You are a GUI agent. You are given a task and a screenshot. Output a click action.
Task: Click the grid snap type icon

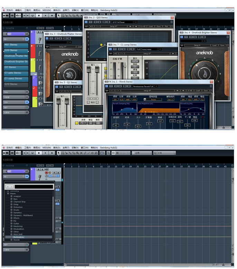click(117, 153)
